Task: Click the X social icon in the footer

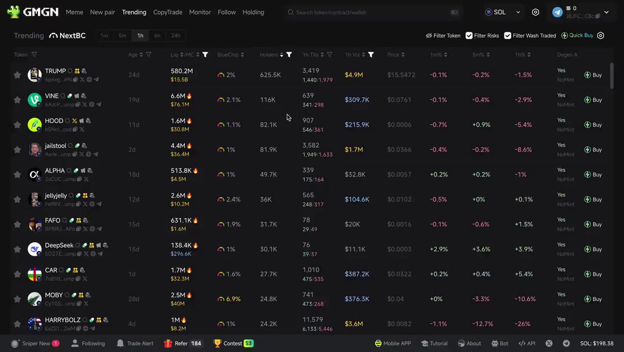Action: (549, 343)
